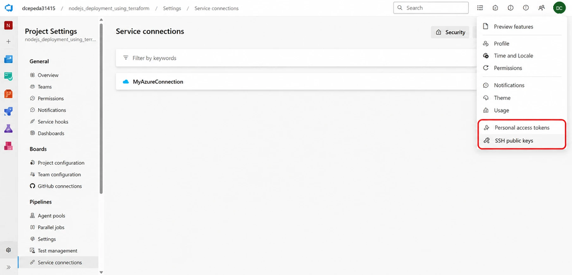Click the SSH public keys icon
The width and height of the screenshot is (572, 275).
[486, 140]
